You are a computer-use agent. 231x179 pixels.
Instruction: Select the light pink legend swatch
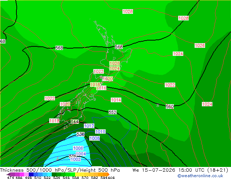coord(27,174)
